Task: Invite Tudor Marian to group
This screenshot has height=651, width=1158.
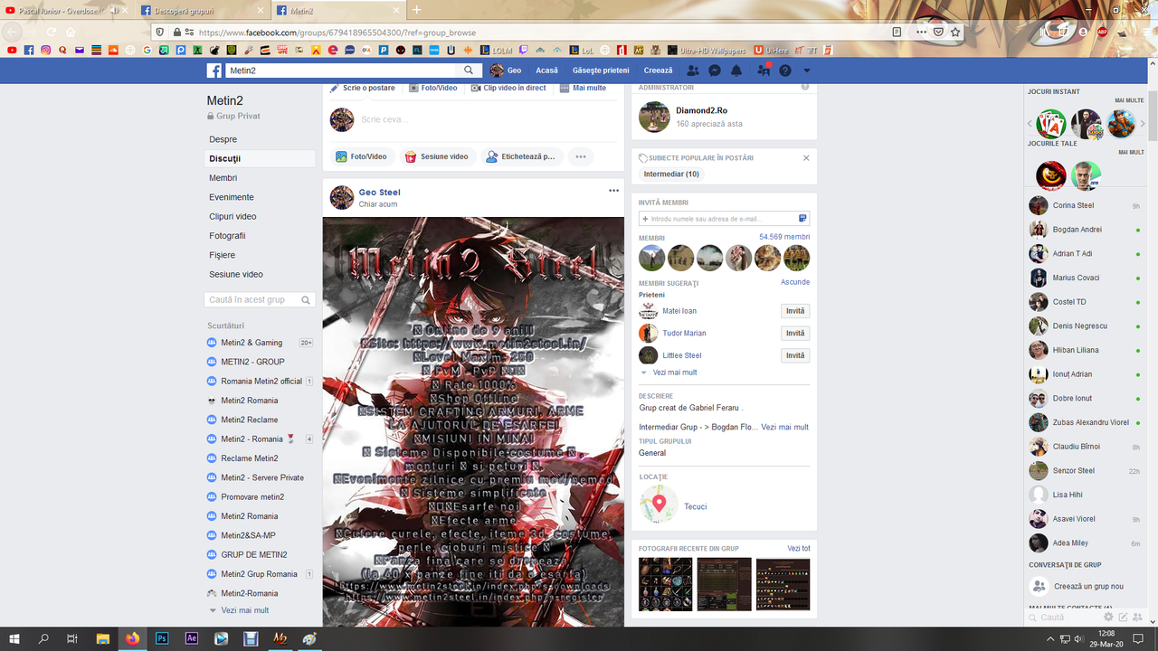Action: pyautogui.click(x=795, y=333)
